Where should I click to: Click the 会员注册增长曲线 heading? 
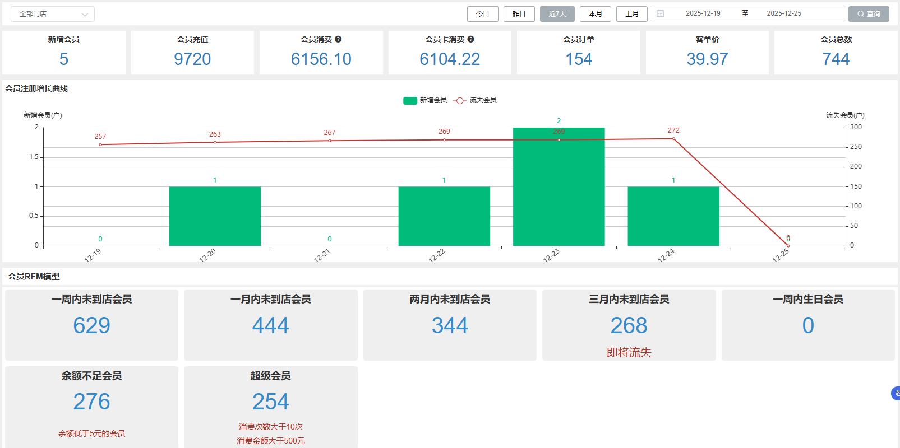coord(36,88)
